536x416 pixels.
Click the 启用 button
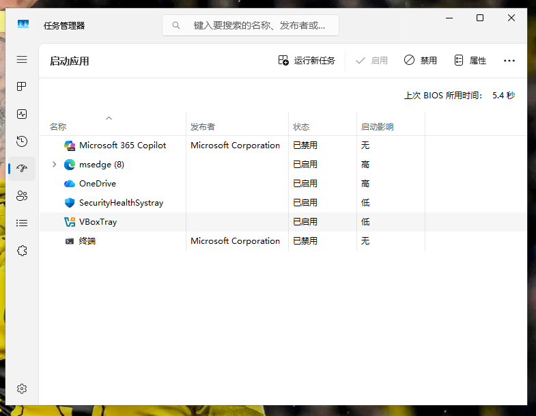[371, 61]
